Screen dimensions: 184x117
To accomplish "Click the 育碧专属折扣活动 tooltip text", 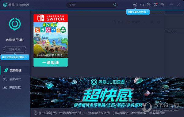I will click(x=136, y=12).
